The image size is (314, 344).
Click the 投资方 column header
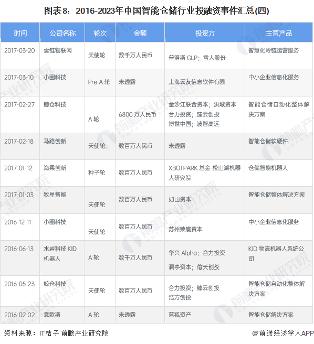205,33
